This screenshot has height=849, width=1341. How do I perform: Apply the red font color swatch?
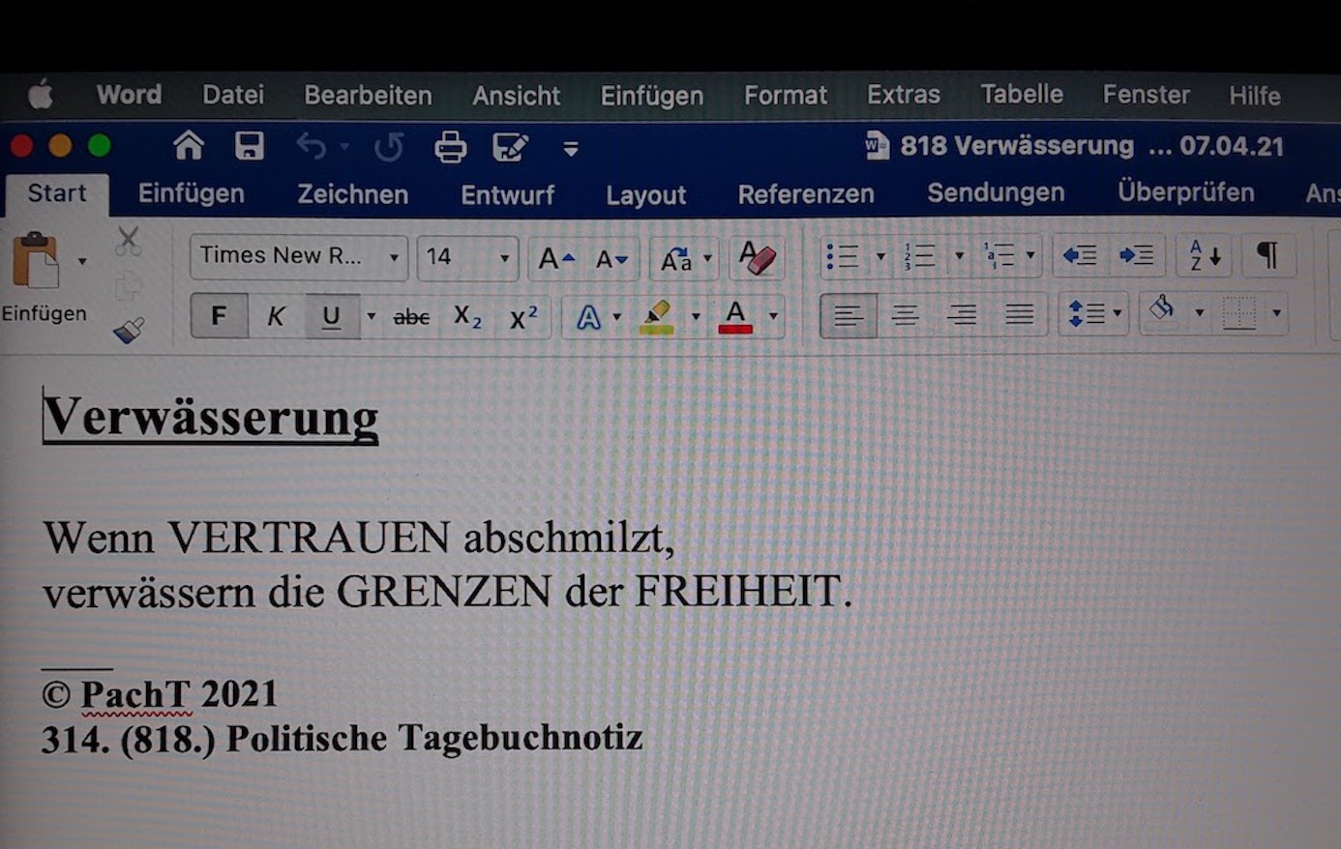(x=735, y=316)
